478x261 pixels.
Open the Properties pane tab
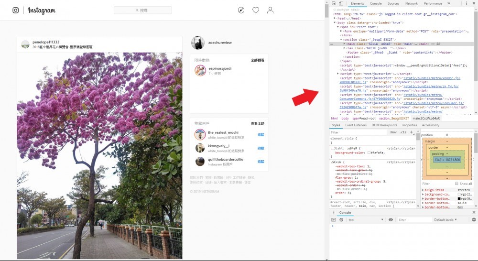(x=410, y=125)
